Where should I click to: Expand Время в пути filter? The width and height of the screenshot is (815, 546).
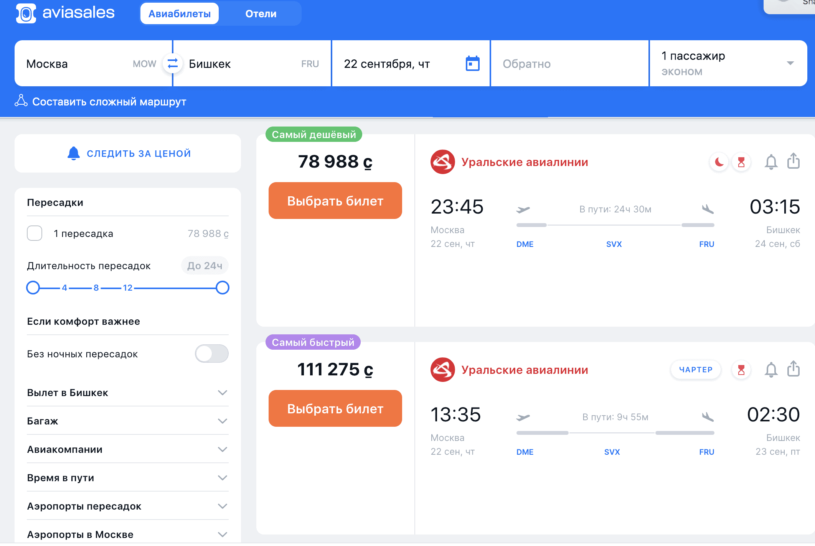pos(128,478)
